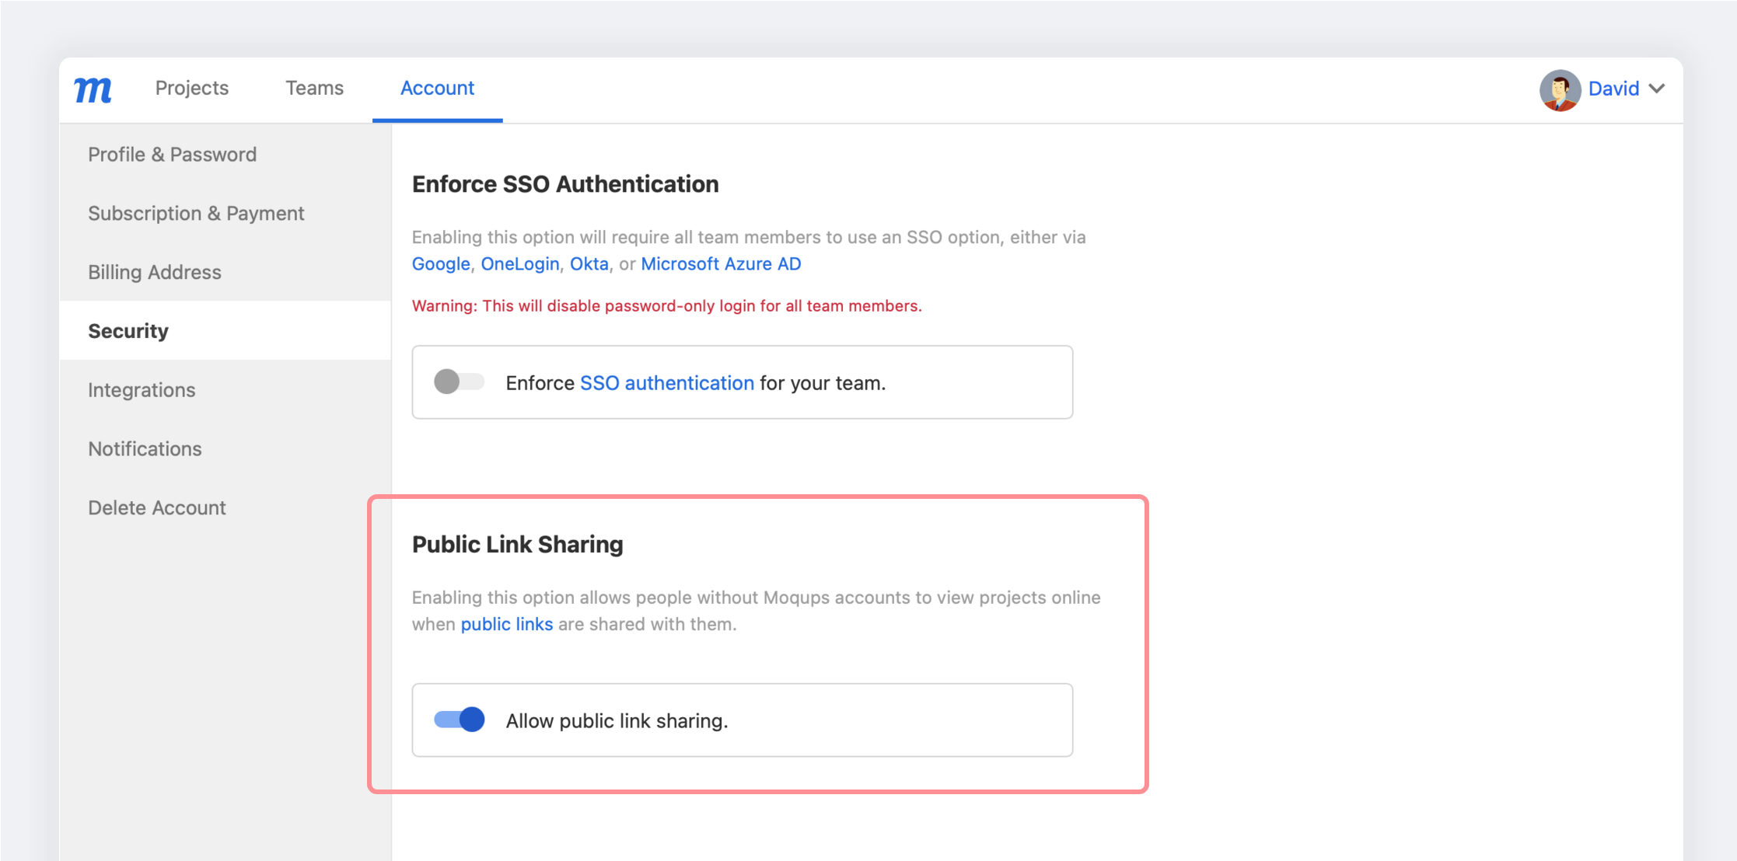The image size is (1737, 861).
Task: Open the Integrations section
Action: point(142,389)
